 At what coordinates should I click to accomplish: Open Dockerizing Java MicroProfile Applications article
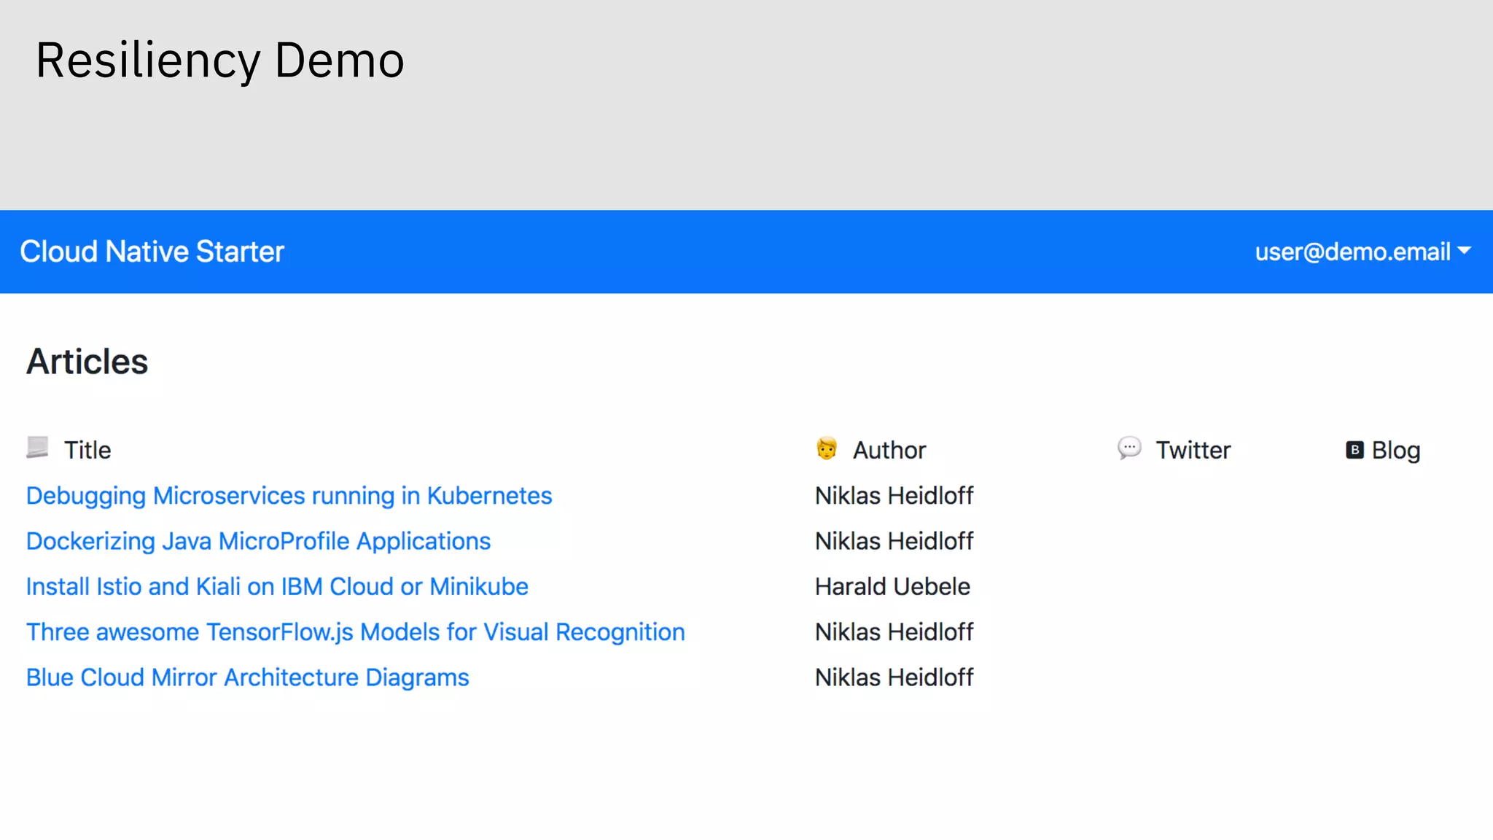258,541
